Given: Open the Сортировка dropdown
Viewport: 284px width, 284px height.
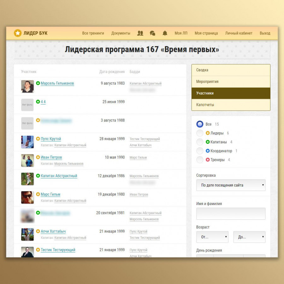Looking at the screenshot, I should (231, 185).
